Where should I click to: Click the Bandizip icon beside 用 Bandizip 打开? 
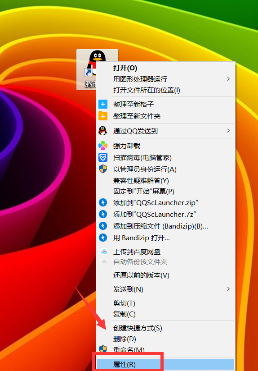(103, 237)
